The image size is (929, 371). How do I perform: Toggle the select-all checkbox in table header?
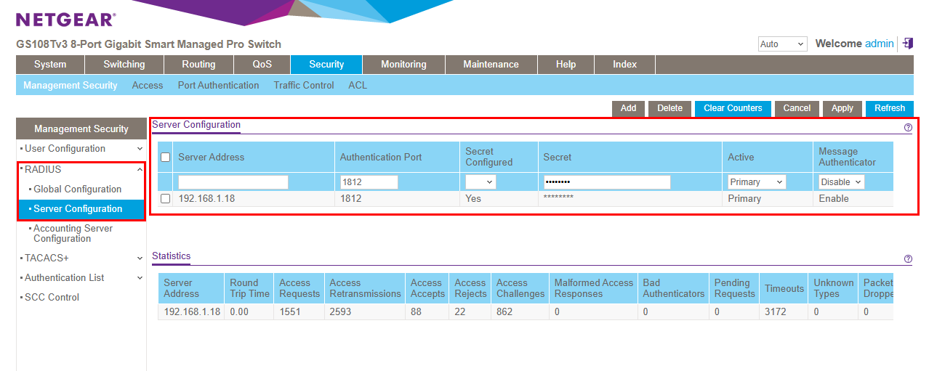point(166,157)
